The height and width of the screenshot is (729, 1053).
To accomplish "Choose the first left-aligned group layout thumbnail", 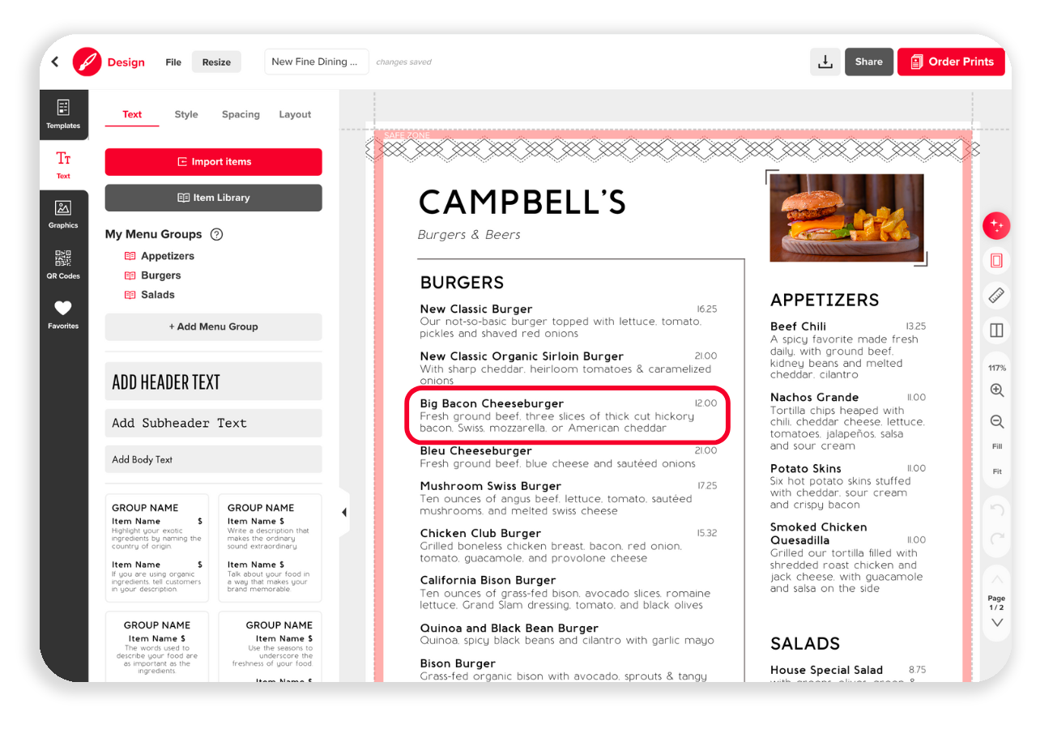I will pos(157,548).
